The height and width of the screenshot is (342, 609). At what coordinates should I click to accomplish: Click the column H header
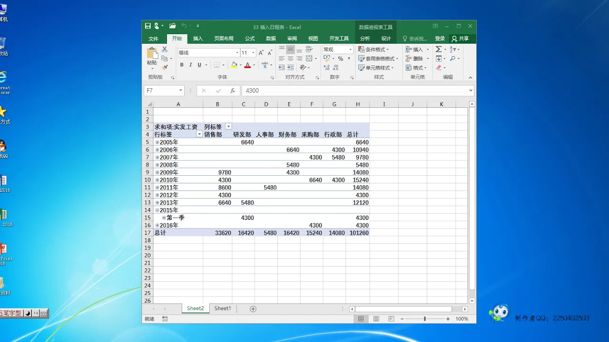(357, 104)
